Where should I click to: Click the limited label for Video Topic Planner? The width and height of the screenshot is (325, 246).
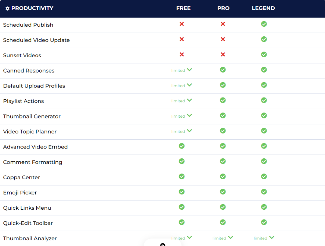(x=177, y=131)
